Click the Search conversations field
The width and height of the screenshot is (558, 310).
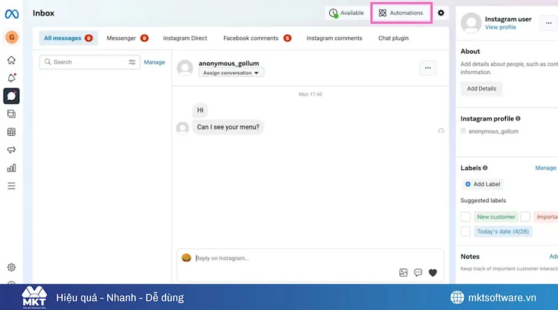click(90, 62)
